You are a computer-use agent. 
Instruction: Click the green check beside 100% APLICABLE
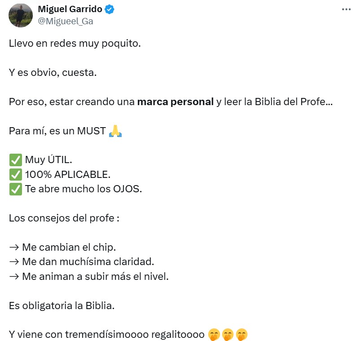(x=15, y=174)
